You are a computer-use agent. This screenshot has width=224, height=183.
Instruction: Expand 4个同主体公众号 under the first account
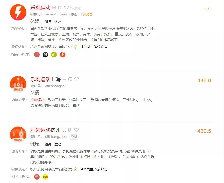click(x=94, y=47)
